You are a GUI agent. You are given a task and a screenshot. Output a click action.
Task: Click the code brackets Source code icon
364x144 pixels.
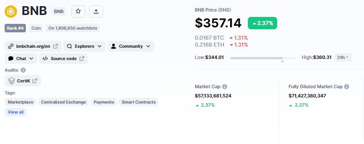pos(45,59)
